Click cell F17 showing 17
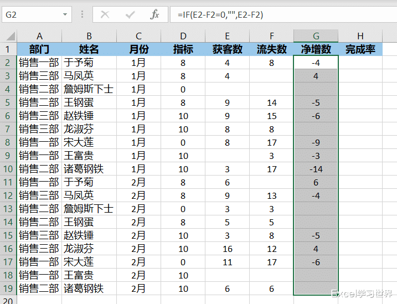397x304 pixels. point(271,262)
